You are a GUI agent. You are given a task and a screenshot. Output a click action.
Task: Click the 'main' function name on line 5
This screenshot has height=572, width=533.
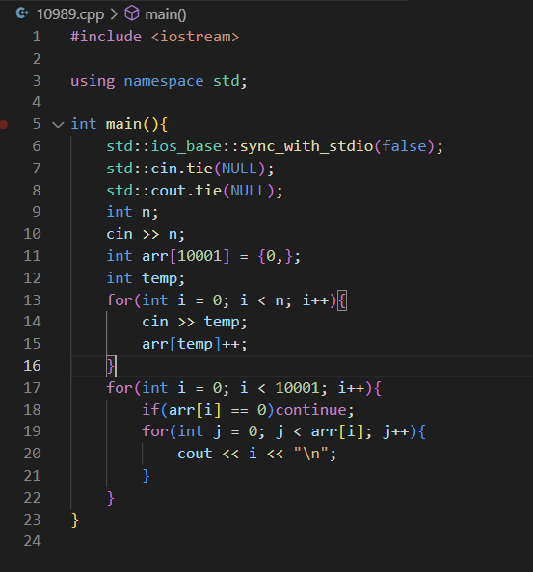(123, 125)
